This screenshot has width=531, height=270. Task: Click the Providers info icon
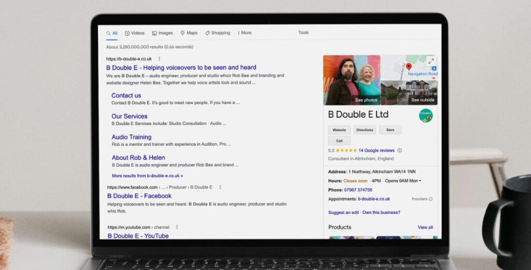pyautogui.click(x=430, y=199)
